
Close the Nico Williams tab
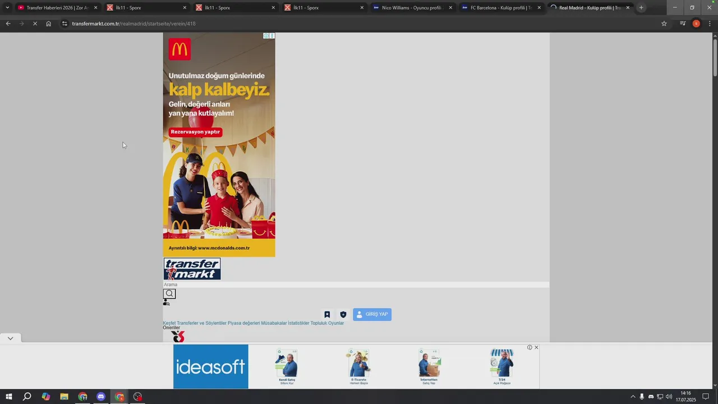[x=450, y=8]
